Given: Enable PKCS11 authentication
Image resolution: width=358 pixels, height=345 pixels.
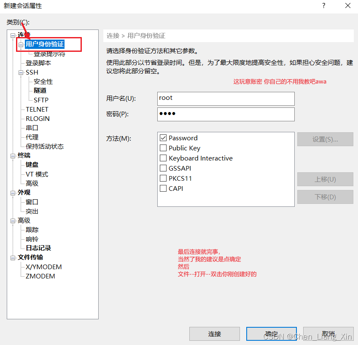Looking at the screenshot, I should pyautogui.click(x=164, y=178).
